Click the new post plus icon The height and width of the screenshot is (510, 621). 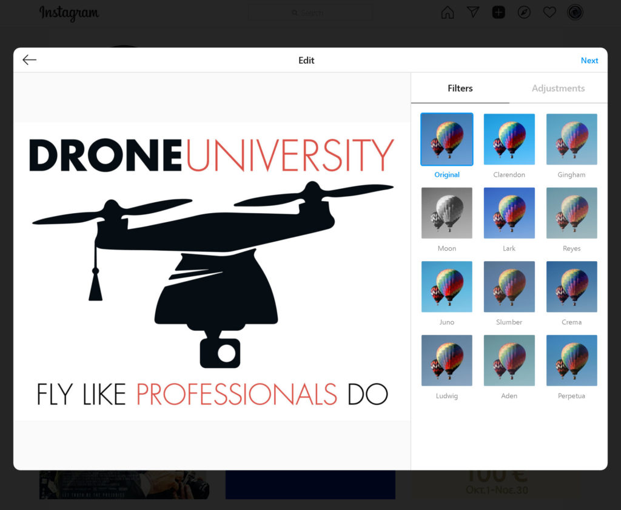498,13
